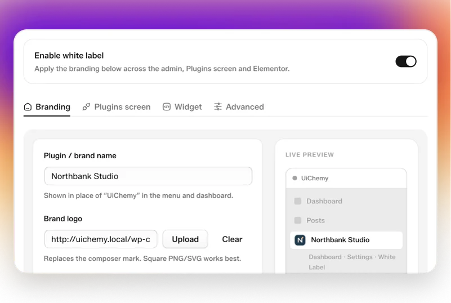Click the 'Shown in place of UiChemy' hint
Screen dimensions: 451x303
(x=139, y=195)
